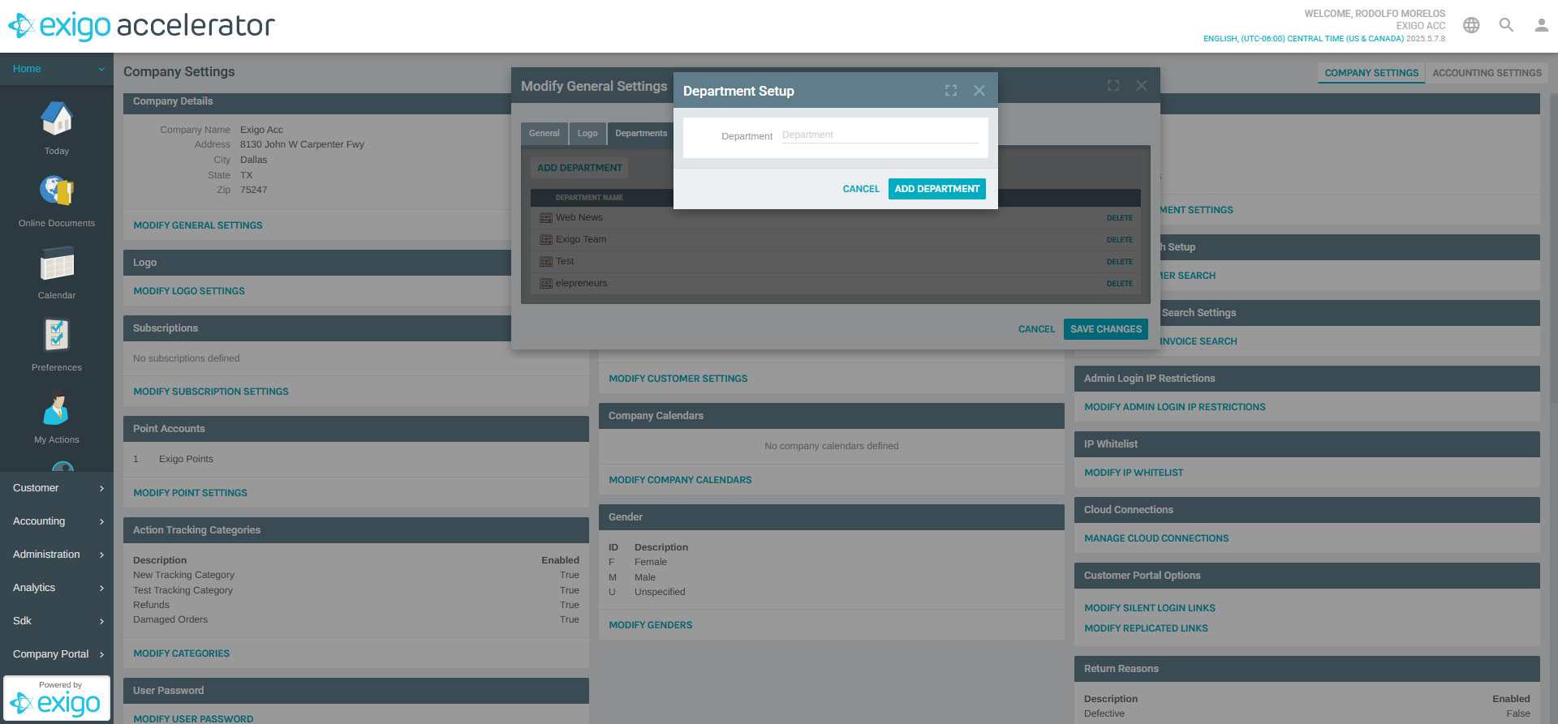This screenshot has height=724, width=1558.
Task: Delete the Test department
Action: [x=1119, y=262]
